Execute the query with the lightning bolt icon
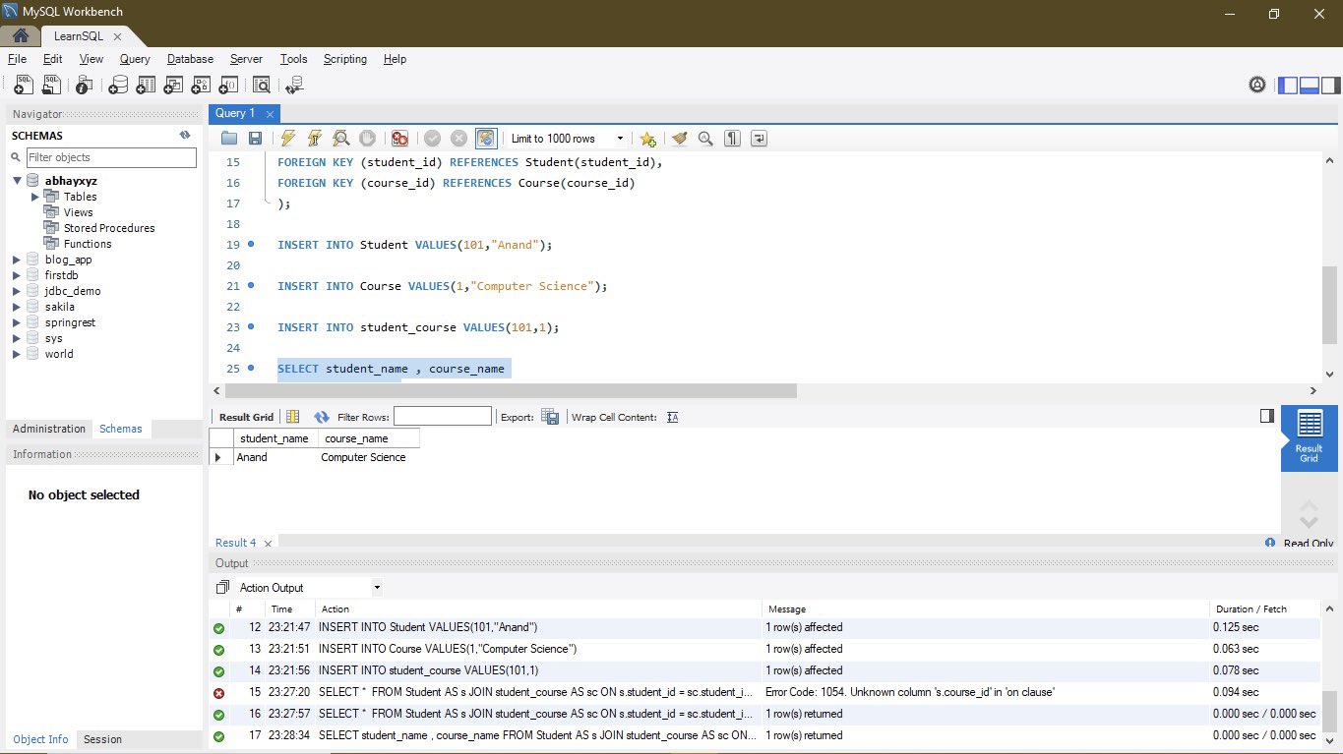 [287, 139]
